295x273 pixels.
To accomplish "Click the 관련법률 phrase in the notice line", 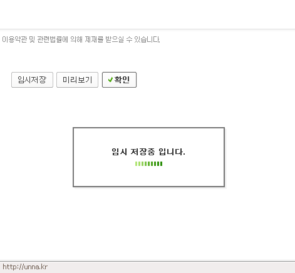I will click(x=49, y=39).
